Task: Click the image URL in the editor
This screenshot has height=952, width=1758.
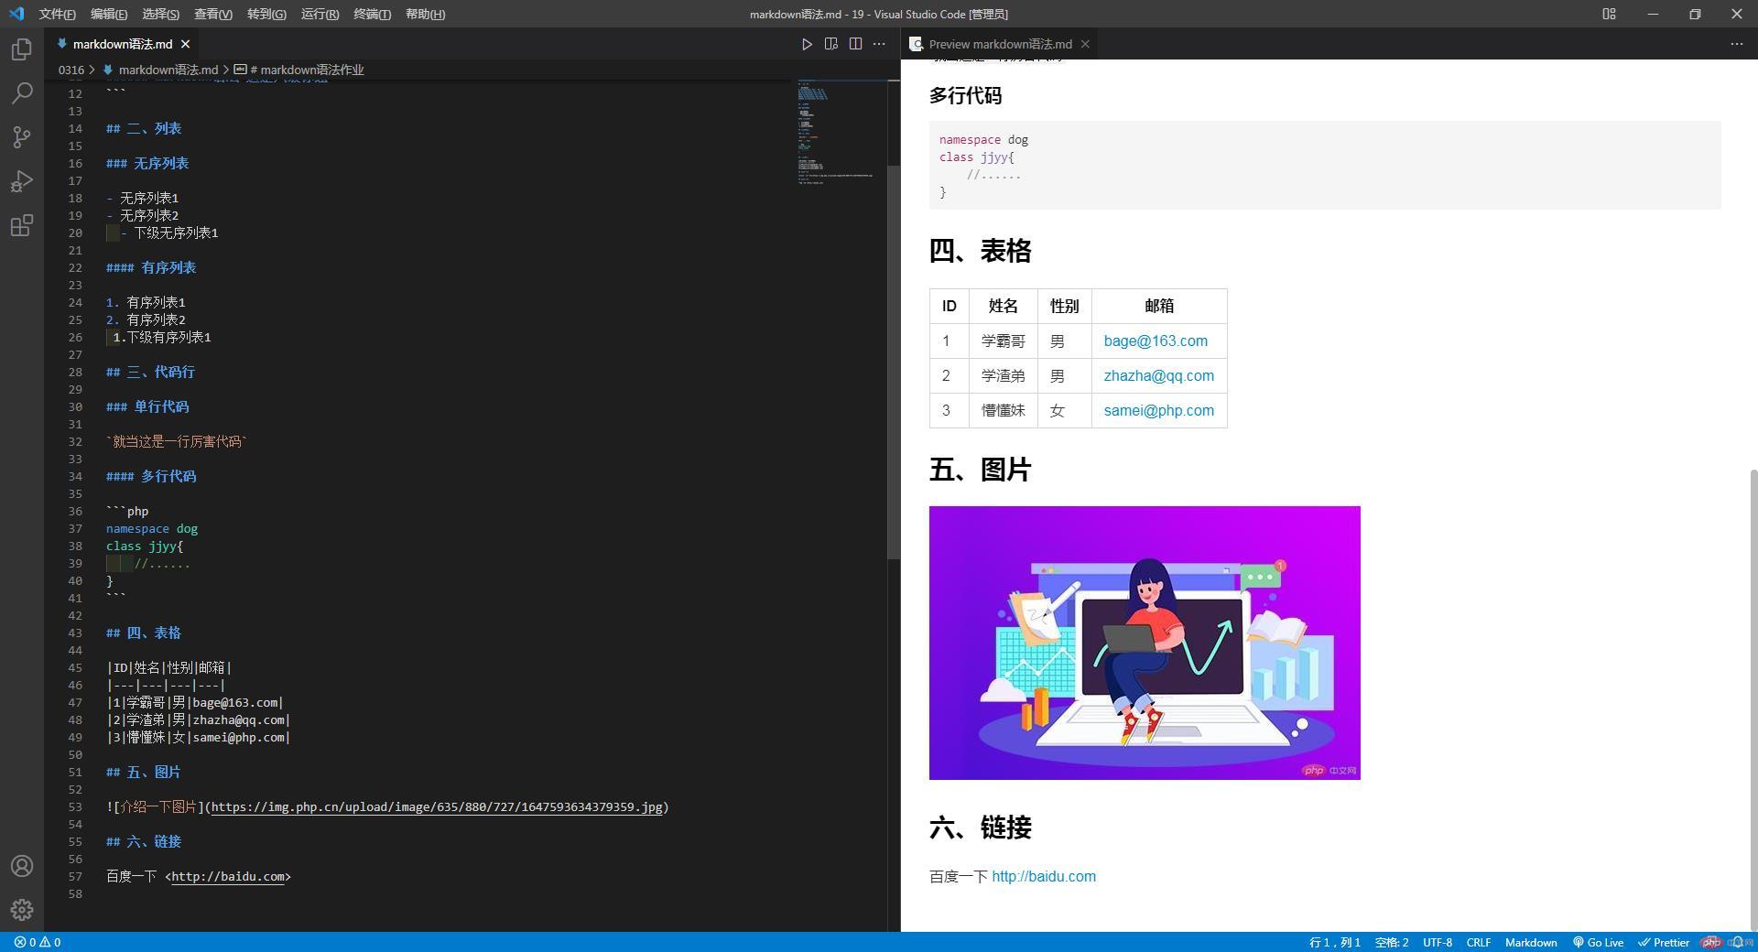Action: point(437,806)
